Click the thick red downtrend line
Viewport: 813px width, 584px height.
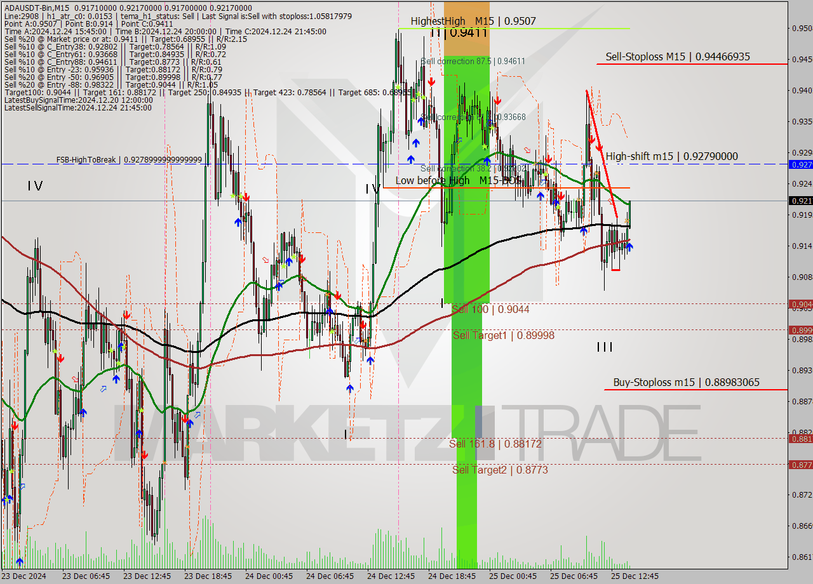pyautogui.click(x=601, y=154)
